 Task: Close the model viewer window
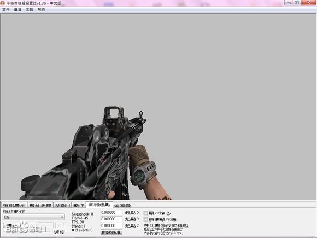309,3
